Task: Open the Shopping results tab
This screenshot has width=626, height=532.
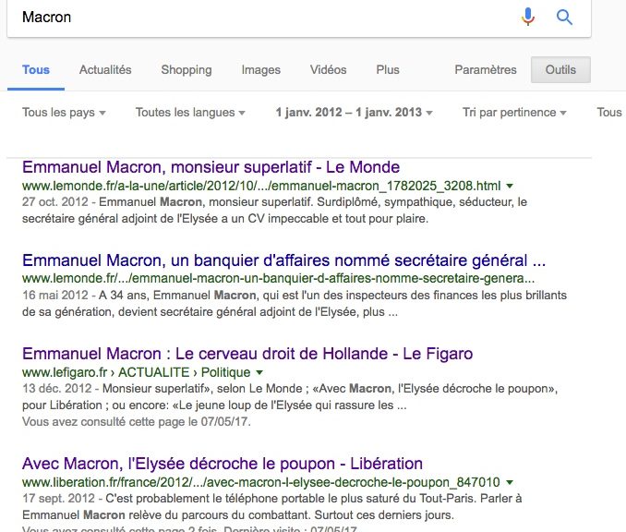Action: (187, 70)
